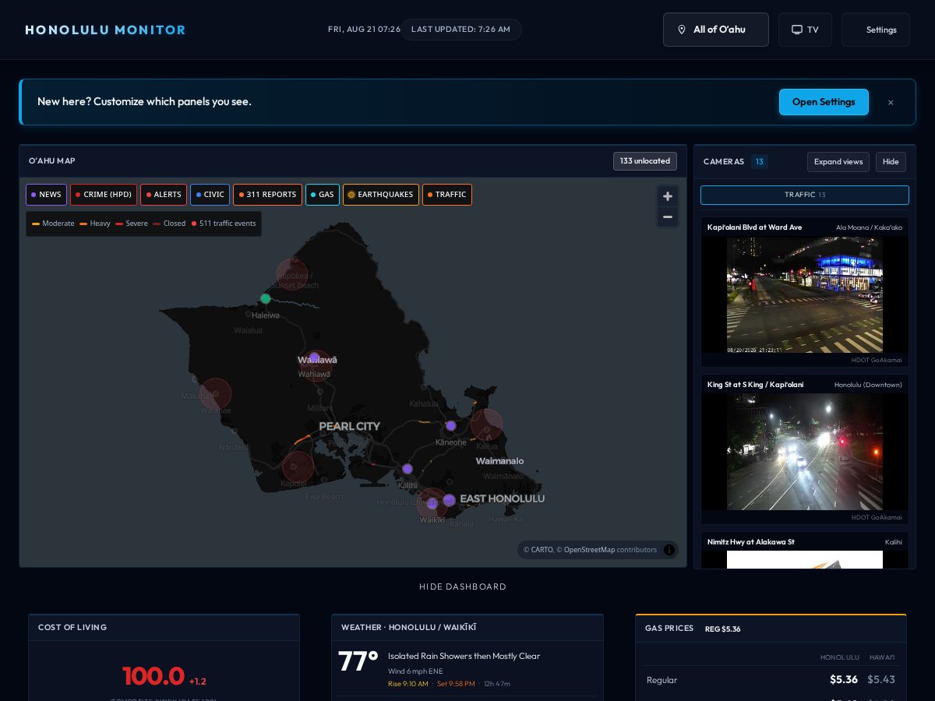Toggle the TRAFFIC map layer

point(447,195)
